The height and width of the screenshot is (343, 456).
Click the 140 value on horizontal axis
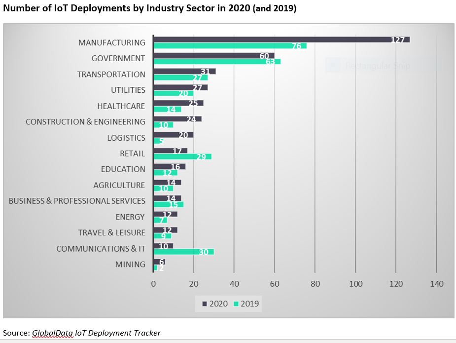(436, 284)
